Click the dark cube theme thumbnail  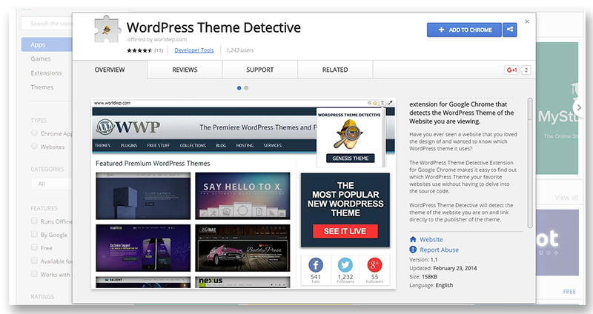tap(143, 196)
